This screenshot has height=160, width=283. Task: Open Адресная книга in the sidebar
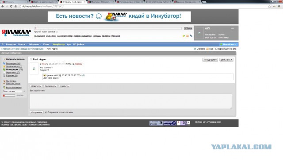click(14, 87)
